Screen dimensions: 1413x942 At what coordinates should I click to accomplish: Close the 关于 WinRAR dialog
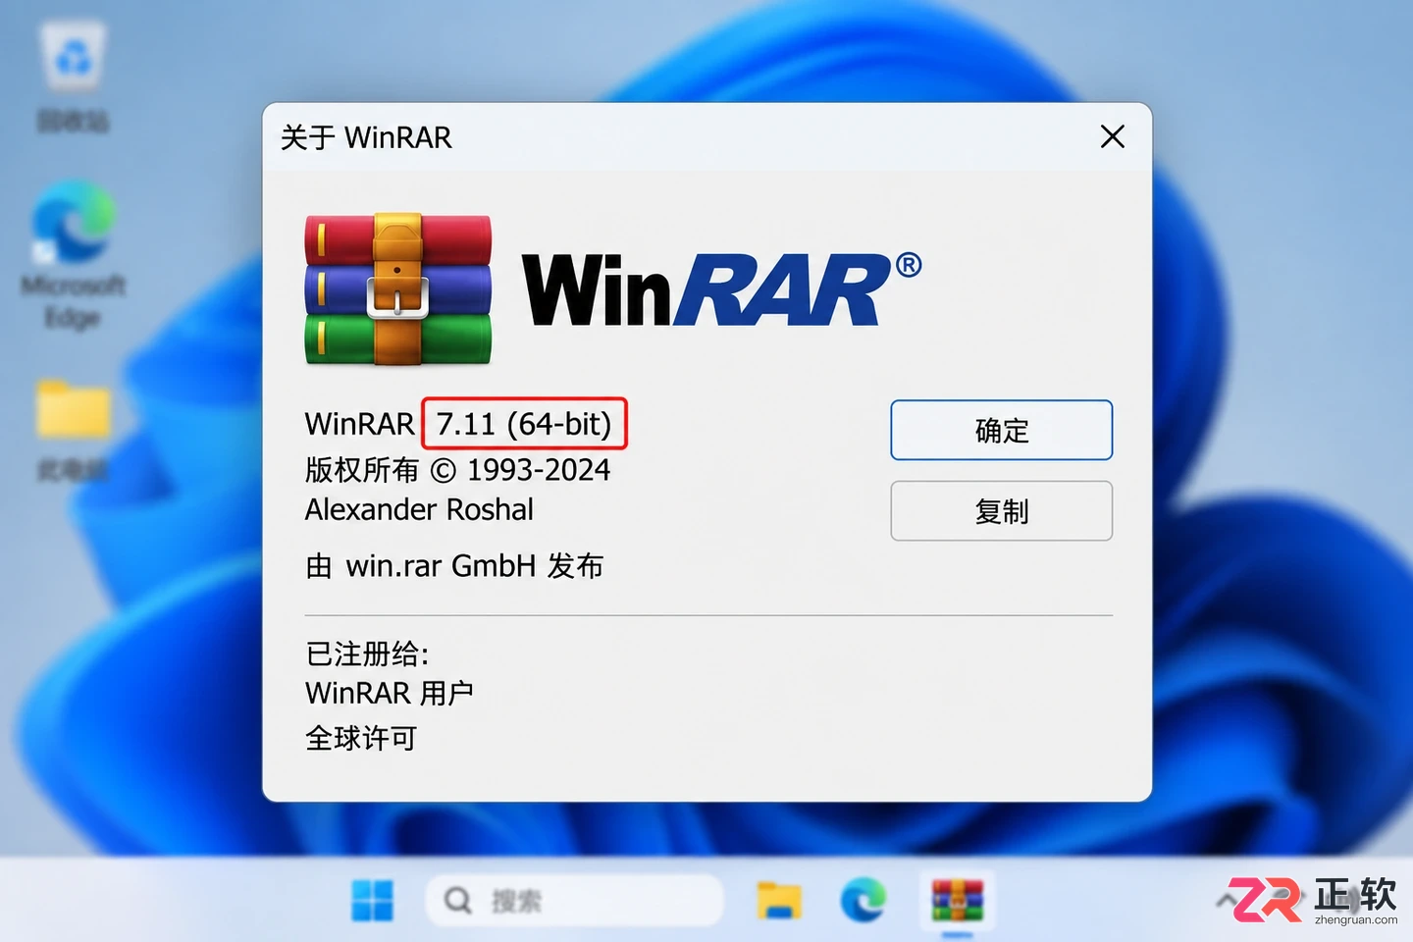[x=1112, y=136]
